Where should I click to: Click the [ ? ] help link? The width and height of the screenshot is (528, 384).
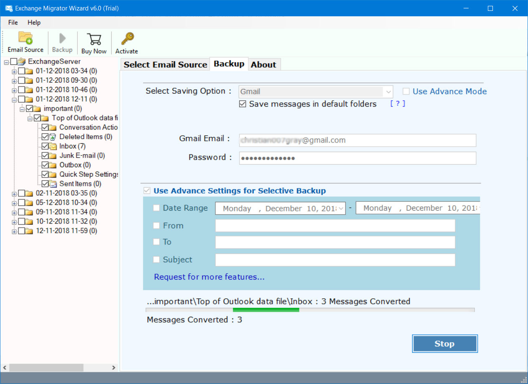pos(398,104)
